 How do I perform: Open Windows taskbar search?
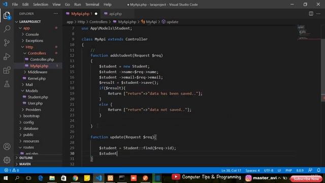(17, 178)
